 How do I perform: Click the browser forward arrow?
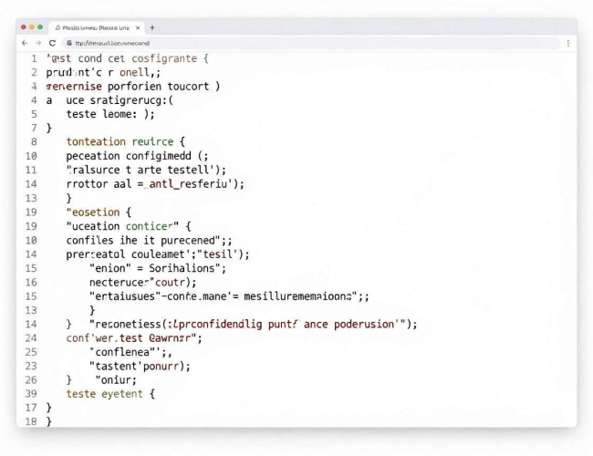(38, 43)
